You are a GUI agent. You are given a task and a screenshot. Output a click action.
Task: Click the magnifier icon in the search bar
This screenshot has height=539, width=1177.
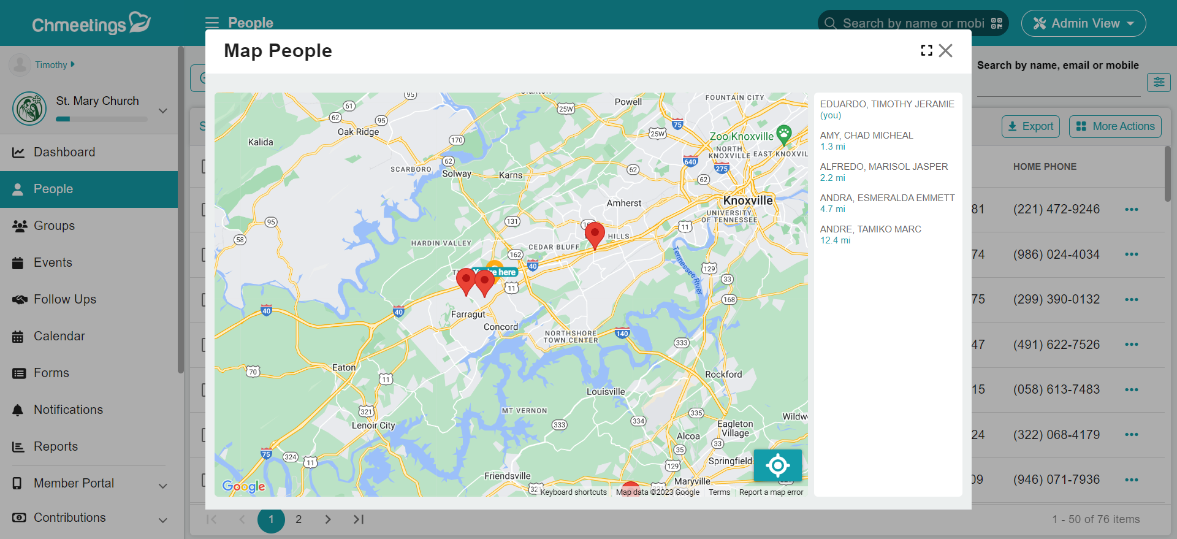coord(830,23)
